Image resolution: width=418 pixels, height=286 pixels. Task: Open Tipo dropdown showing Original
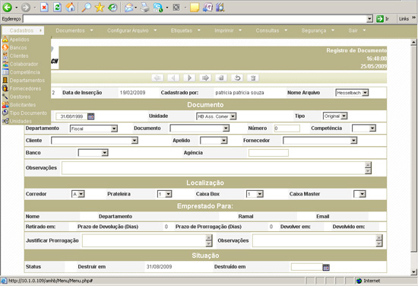point(335,116)
